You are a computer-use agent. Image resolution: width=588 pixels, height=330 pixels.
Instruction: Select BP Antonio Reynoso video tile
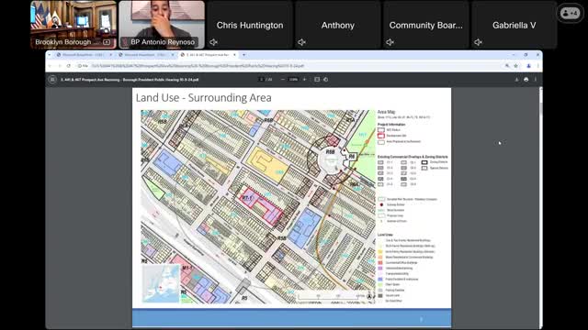click(162, 25)
